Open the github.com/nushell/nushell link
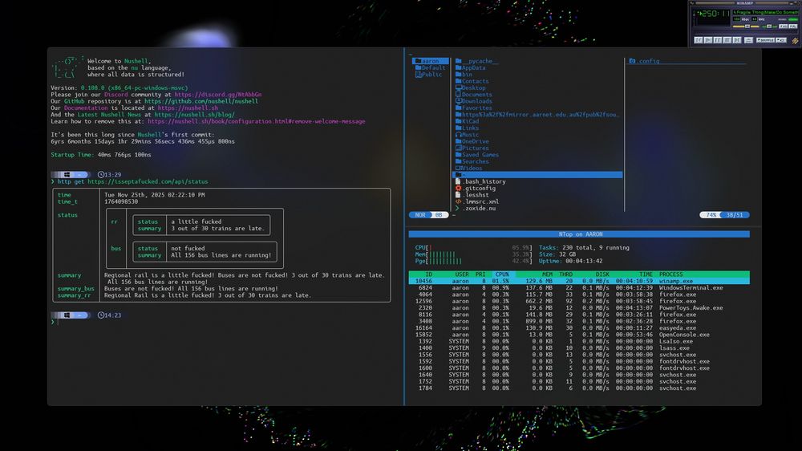The width and height of the screenshot is (802, 451). coord(201,101)
